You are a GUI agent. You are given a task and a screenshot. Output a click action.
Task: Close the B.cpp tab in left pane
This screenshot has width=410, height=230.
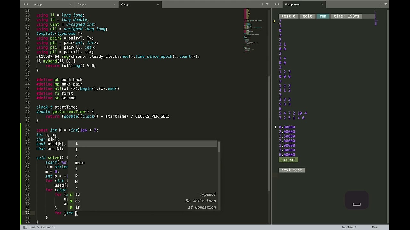pyautogui.click(x=114, y=4)
